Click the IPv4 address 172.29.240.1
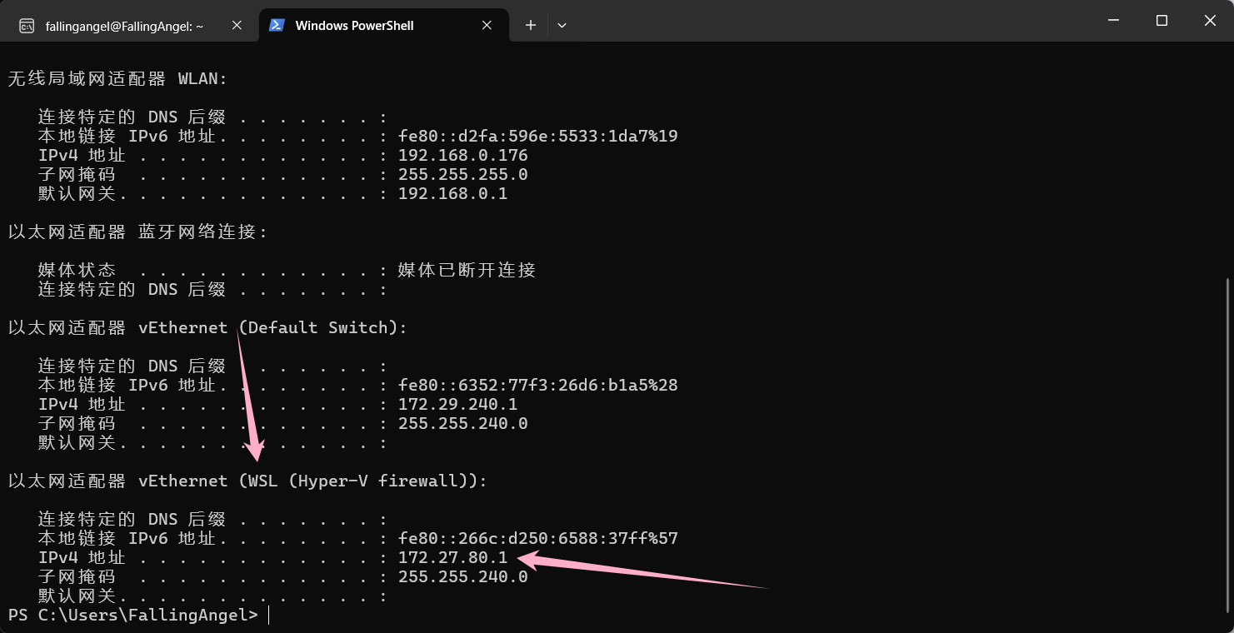The width and height of the screenshot is (1234, 633). [458, 405]
